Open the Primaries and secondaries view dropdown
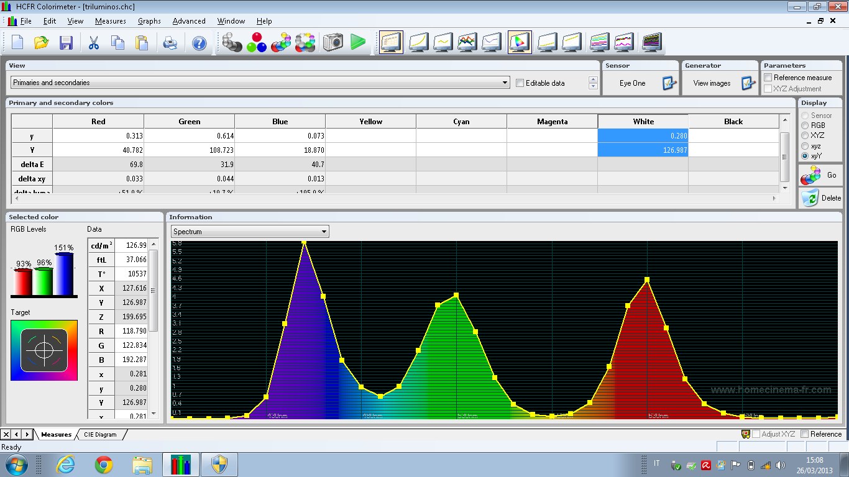849x477 pixels. 505,83
